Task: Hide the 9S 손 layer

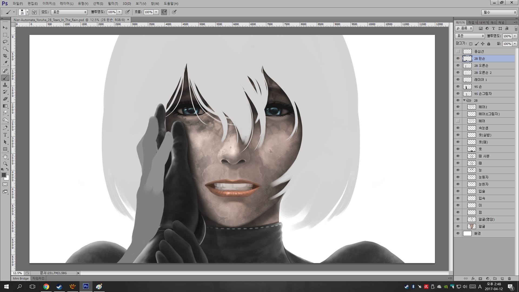Action: point(458,87)
